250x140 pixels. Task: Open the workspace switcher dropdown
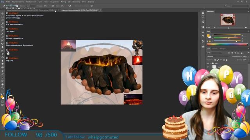[x=236, y=6]
